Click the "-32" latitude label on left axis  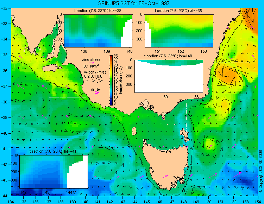pyautogui.click(x=4, y=8)
